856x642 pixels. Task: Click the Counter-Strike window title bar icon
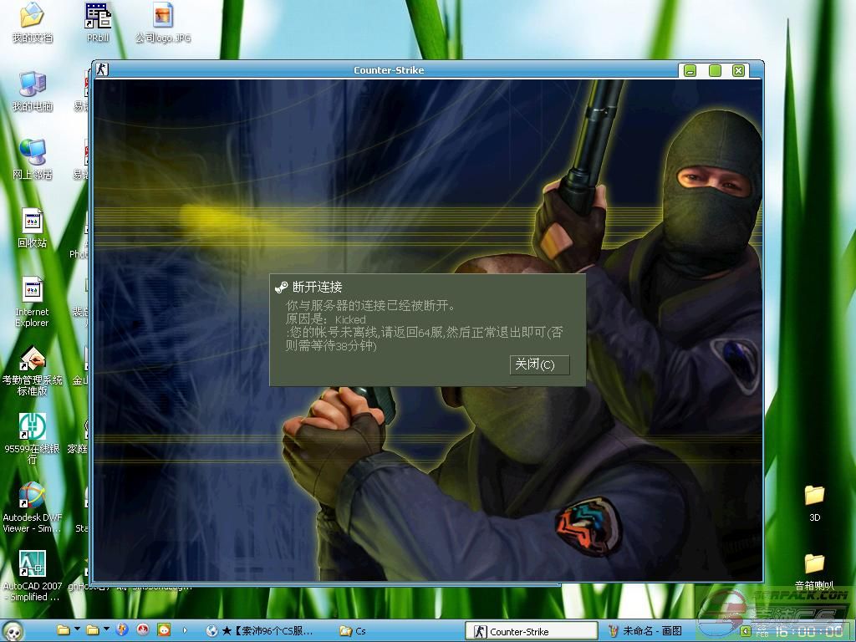(101, 70)
